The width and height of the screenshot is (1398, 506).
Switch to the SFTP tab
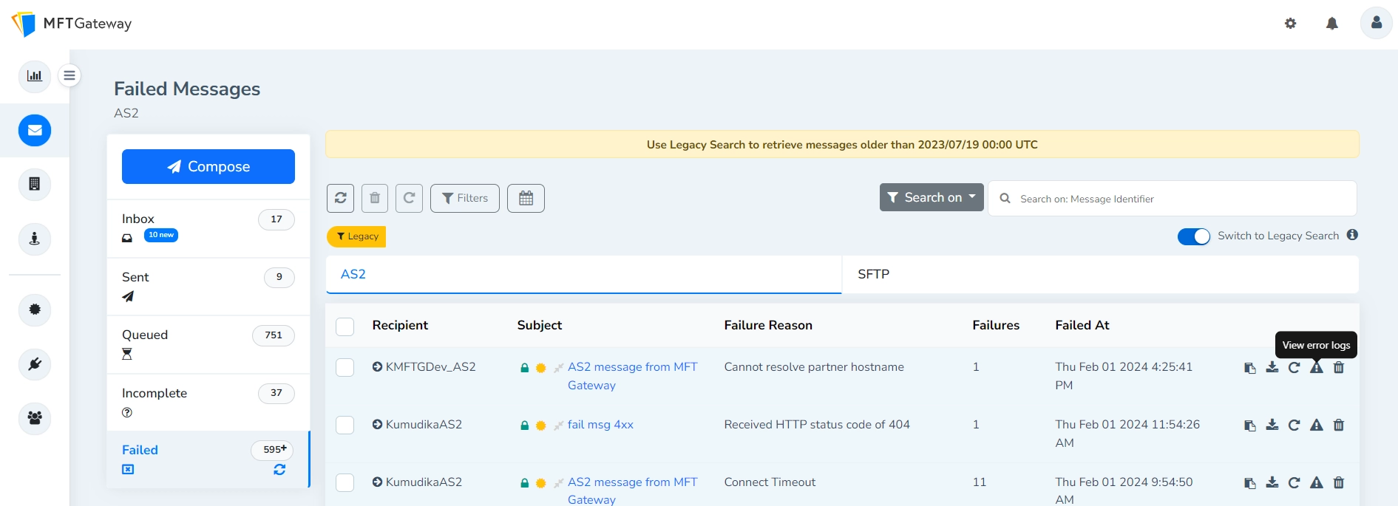coord(1100,274)
